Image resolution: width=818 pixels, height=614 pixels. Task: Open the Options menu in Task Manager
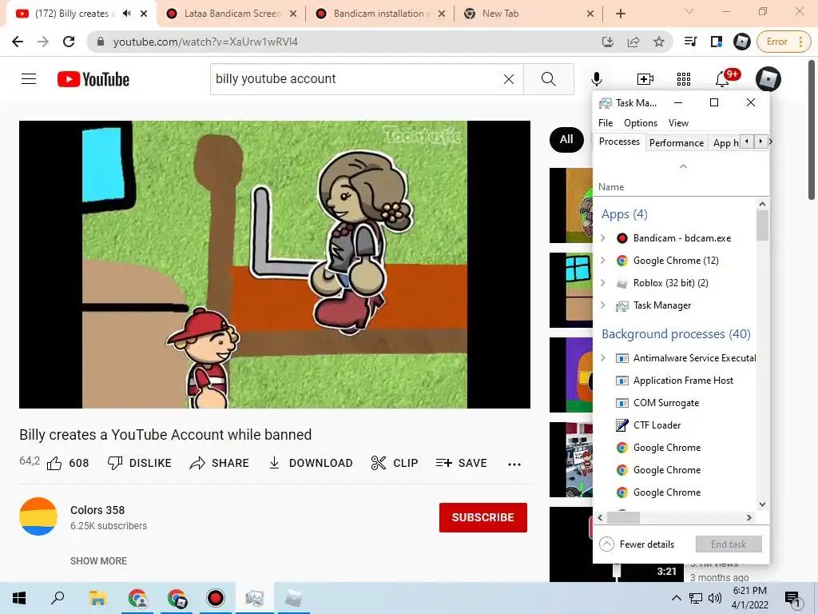coord(640,123)
